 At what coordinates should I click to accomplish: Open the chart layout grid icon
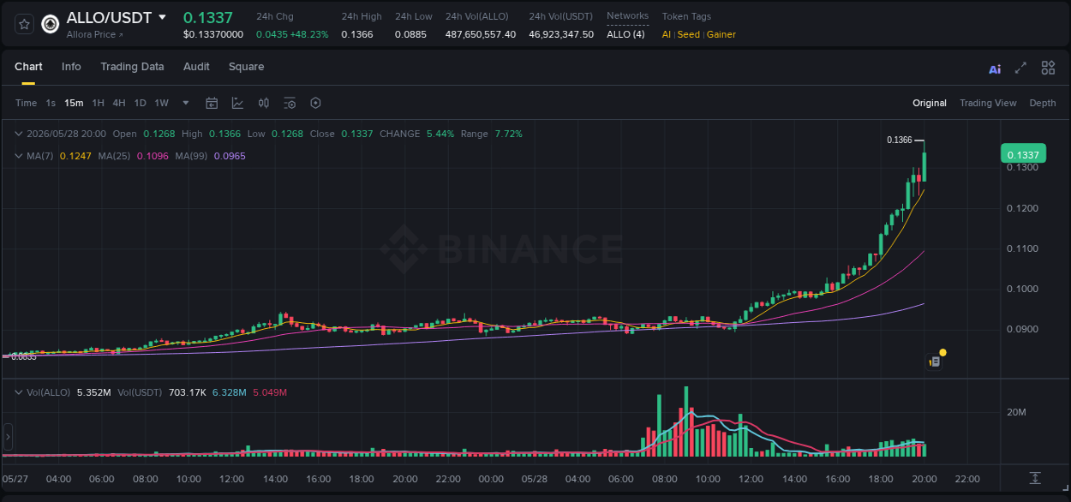[1048, 69]
